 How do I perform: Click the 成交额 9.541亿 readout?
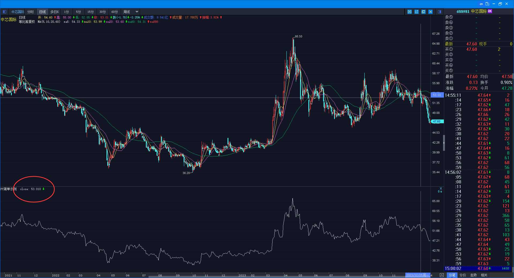(156, 17)
